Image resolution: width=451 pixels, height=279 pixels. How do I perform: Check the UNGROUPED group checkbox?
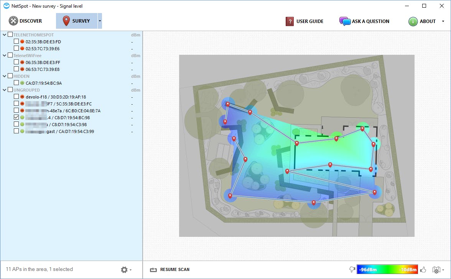pos(10,90)
